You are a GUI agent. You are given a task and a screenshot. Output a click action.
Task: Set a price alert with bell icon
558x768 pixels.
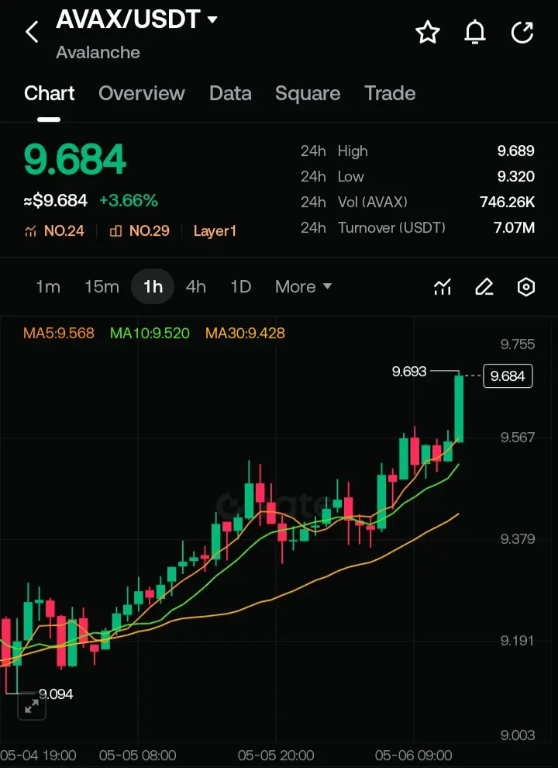pyautogui.click(x=475, y=33)
